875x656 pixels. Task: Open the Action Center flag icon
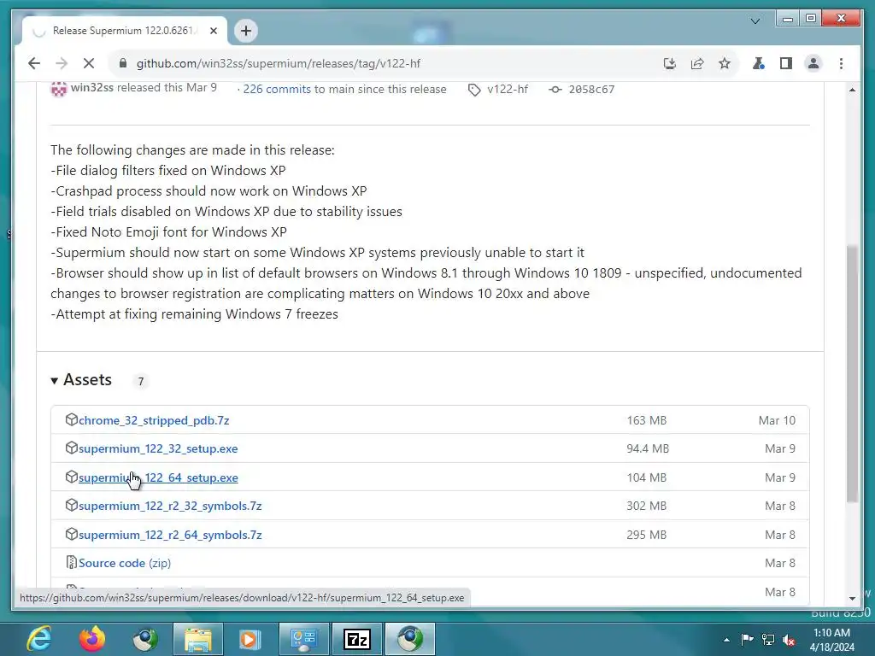pos(747,639)
